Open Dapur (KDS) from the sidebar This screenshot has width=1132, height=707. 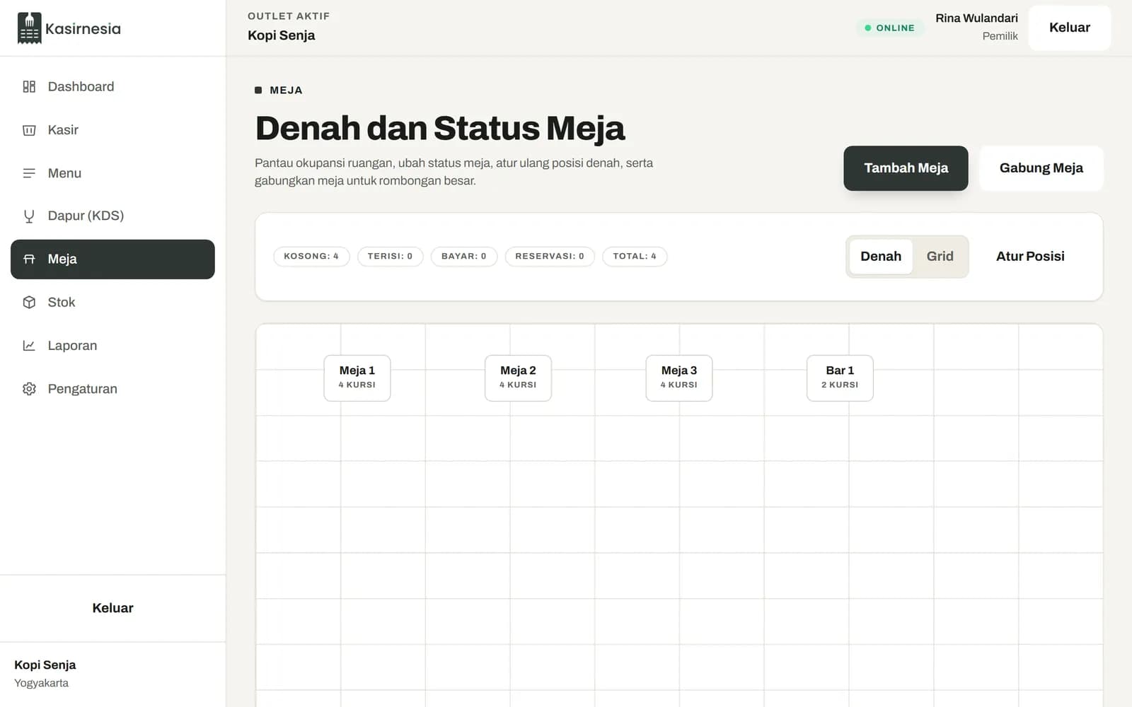112,216
